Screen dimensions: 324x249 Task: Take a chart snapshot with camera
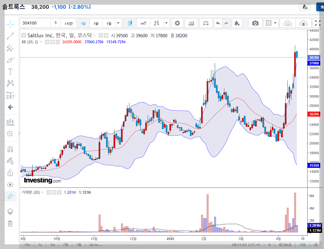255,23
